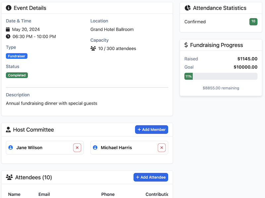The width and height of the screenshot is (265, 198).
Task: Click the May 20, 2024 date text
Action: coord(26,29)
